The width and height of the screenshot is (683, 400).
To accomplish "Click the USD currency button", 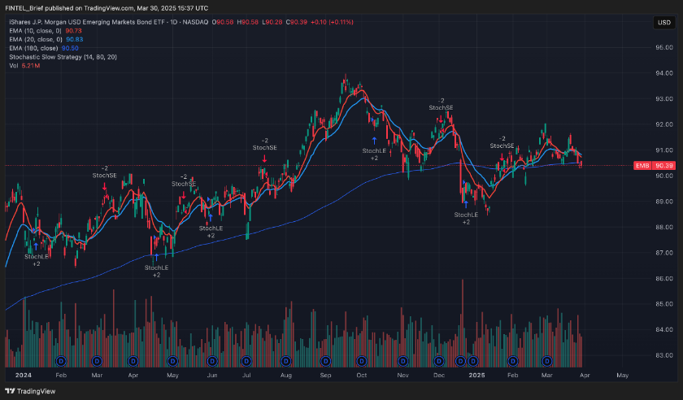I will (x=663, y=23).
